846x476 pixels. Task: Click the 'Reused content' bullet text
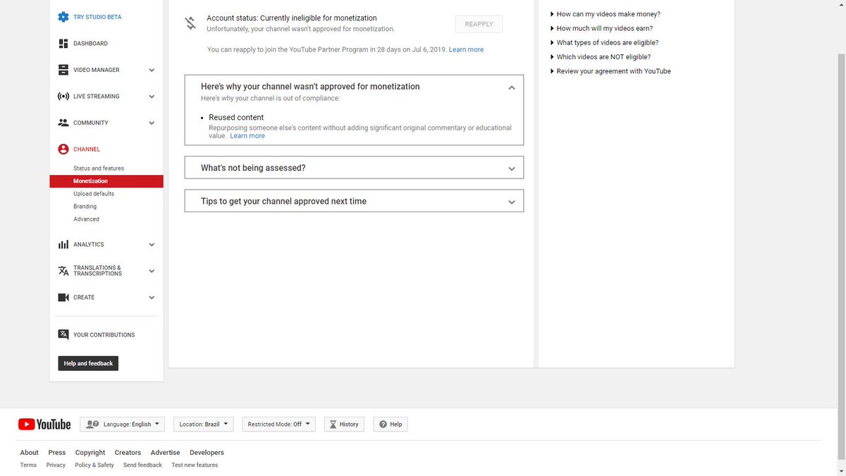(236, 118)
